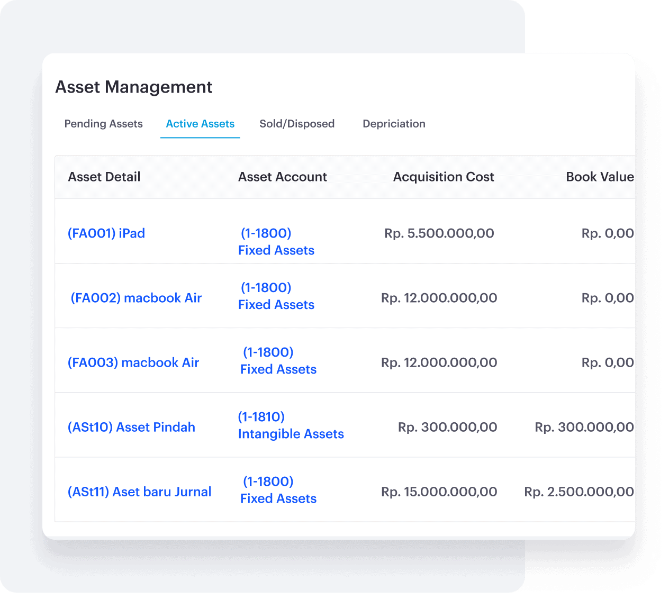669x599 pixels.
Task: View the (ASt11) Aset baru Jurnal asset
Action: 139,492
